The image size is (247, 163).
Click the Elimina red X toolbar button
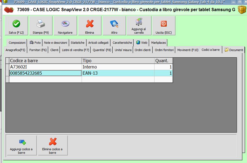[x=90, y=26]
